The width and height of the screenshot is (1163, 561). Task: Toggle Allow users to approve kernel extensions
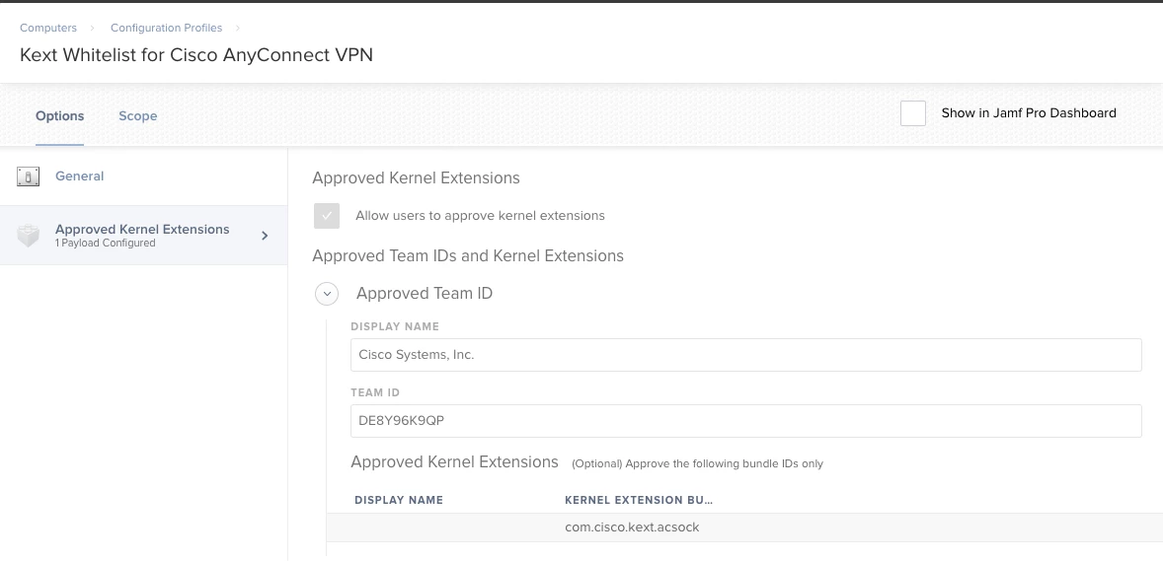327,216
